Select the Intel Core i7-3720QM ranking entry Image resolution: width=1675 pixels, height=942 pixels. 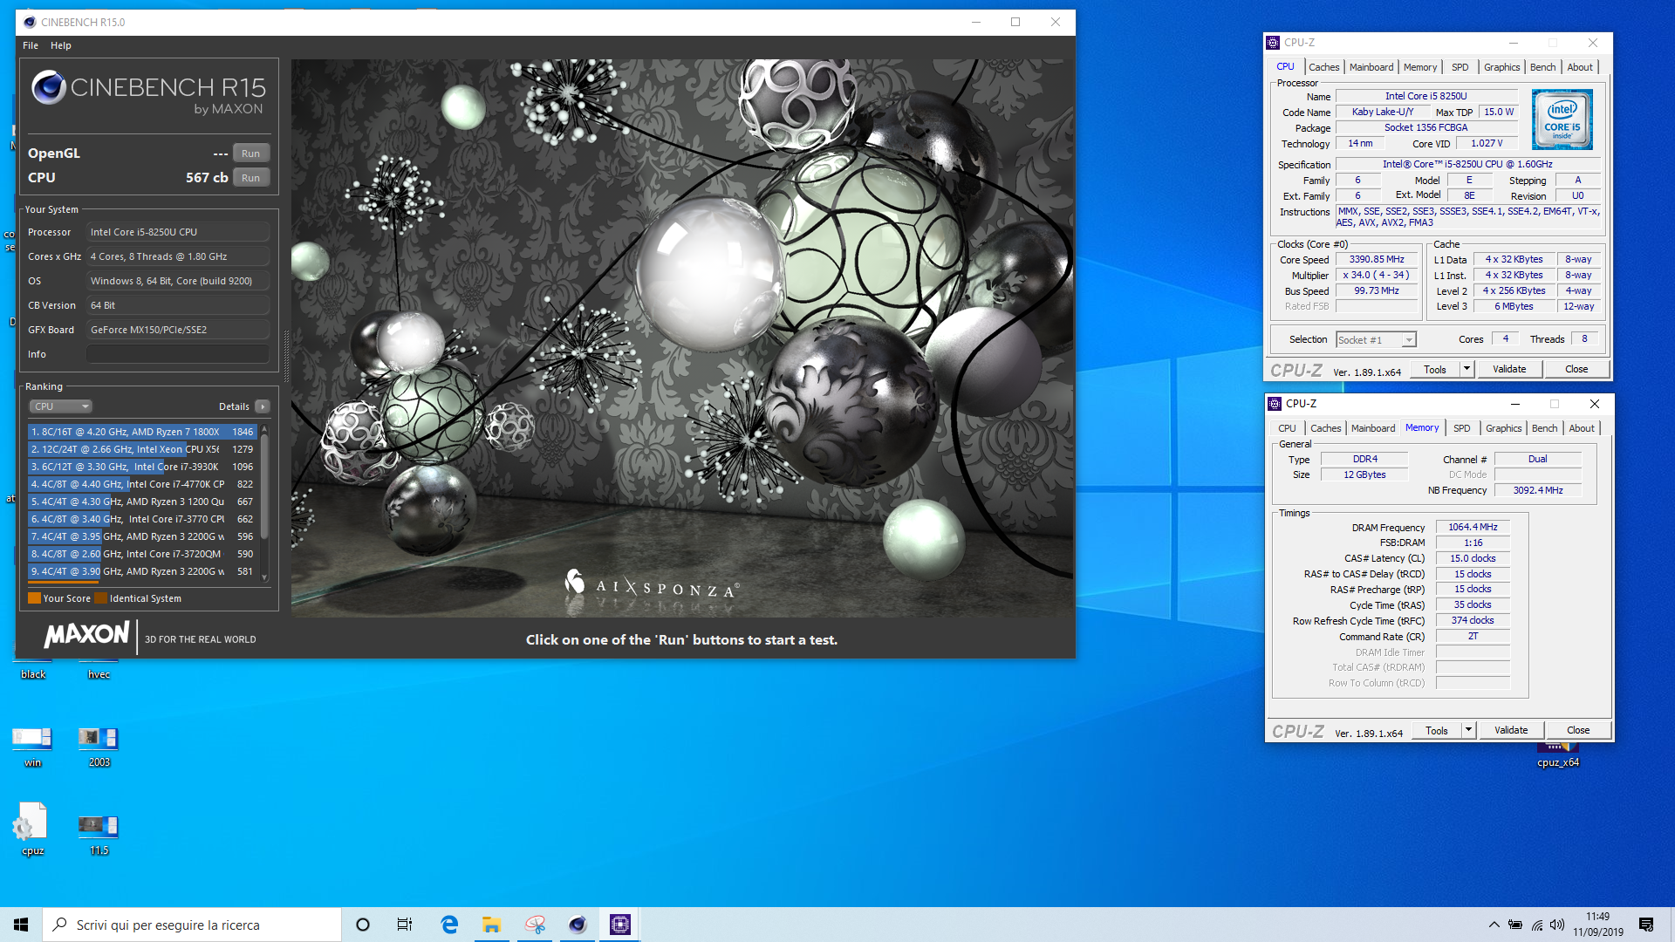coord(141,554)
